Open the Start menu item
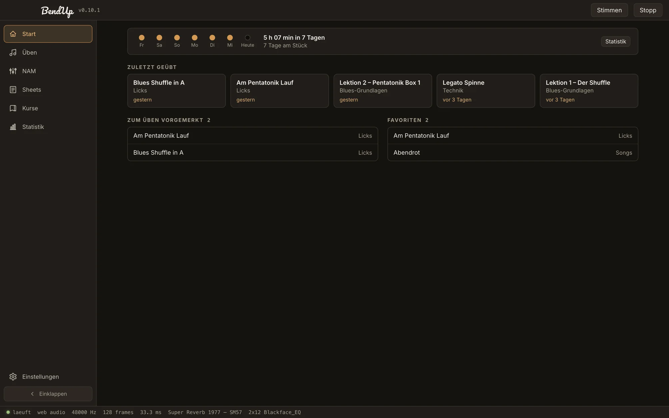The width and height of the screenshot is (669, 418). [x=48, y=34]
